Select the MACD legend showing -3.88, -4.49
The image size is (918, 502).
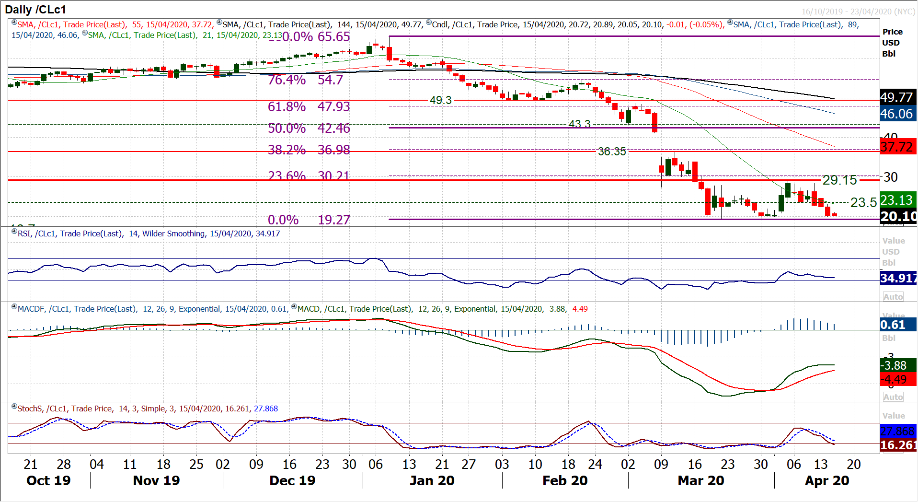443,309
